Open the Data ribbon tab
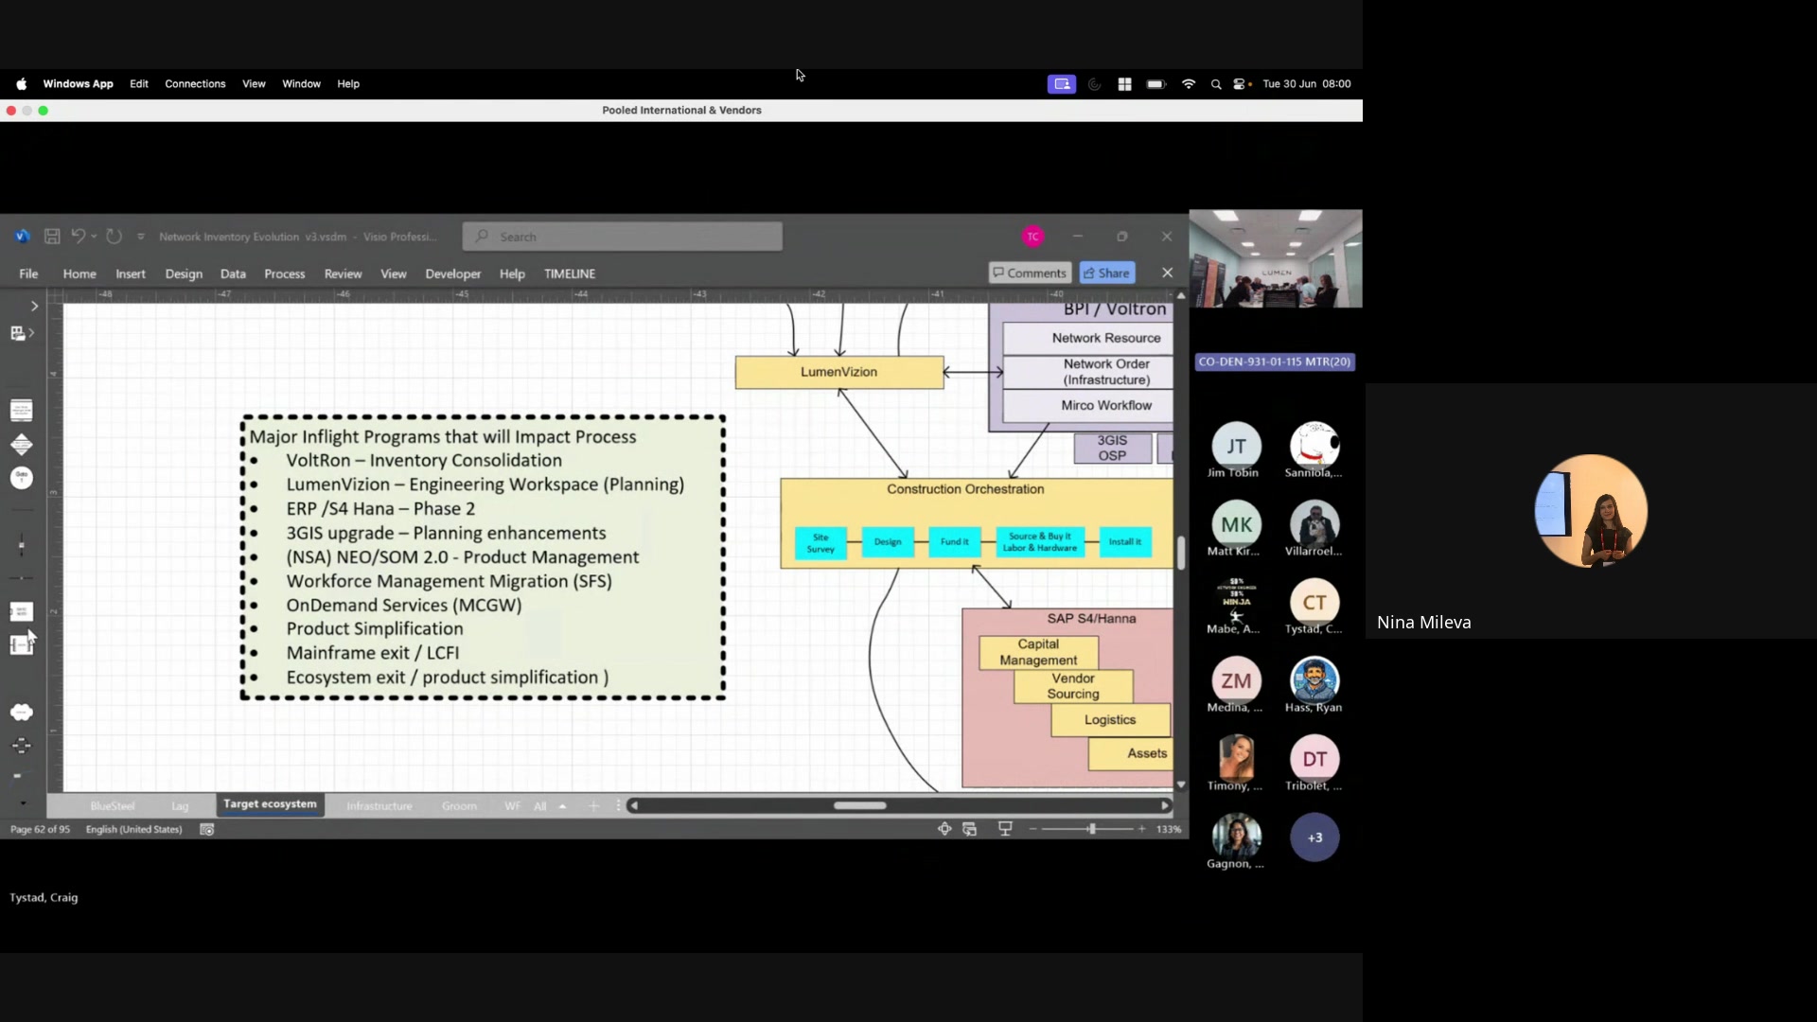 click(x=233, y=273)
